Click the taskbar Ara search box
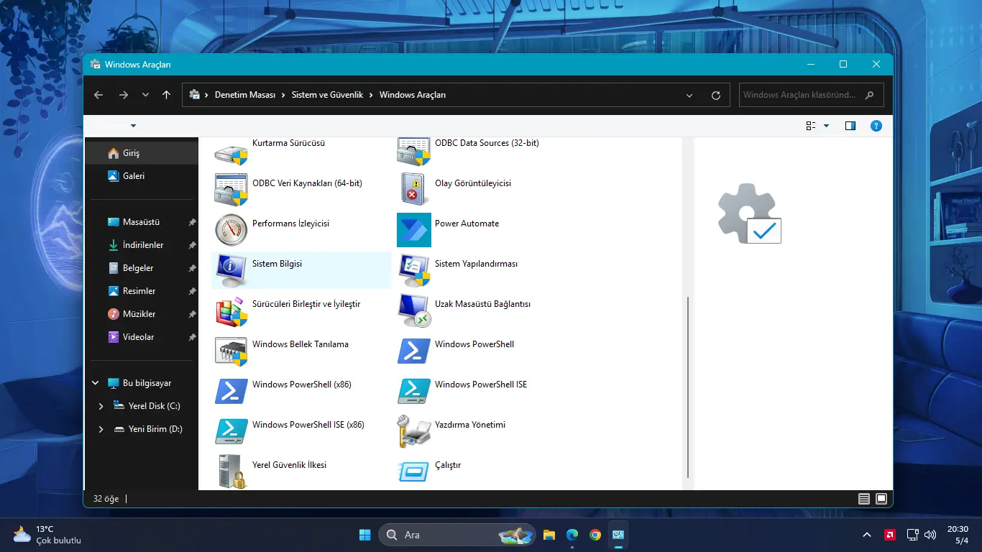The width and height of the screenshot is (982, 552). click(x=457, y=535)
